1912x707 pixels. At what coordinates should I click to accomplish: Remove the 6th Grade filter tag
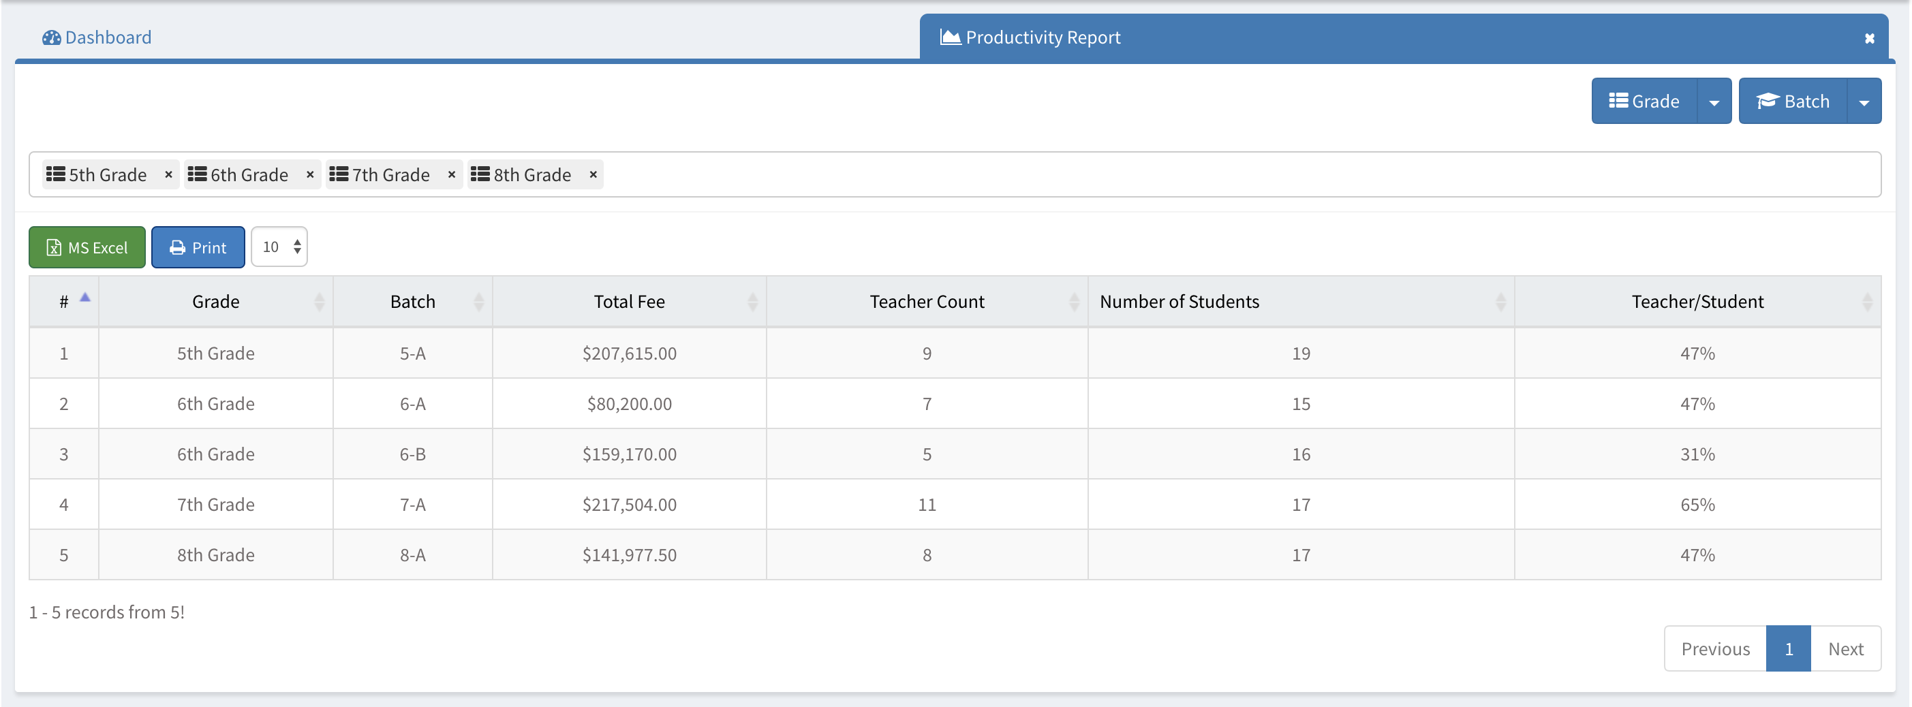point(310,174)
